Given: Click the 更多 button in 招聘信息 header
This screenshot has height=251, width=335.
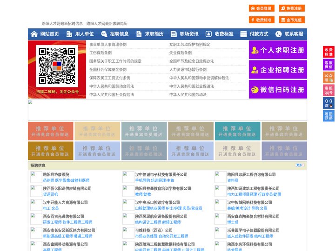Looking at the screenshot, I should 300,165.
